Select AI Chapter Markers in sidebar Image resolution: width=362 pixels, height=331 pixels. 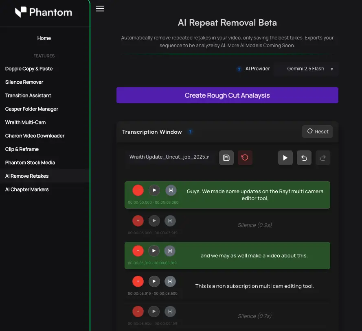point(27,189)
